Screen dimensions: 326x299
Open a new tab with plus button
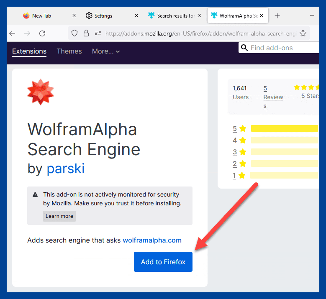(277, 16)
